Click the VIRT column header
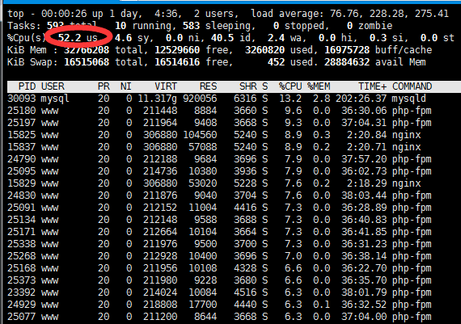 [166, 86]
